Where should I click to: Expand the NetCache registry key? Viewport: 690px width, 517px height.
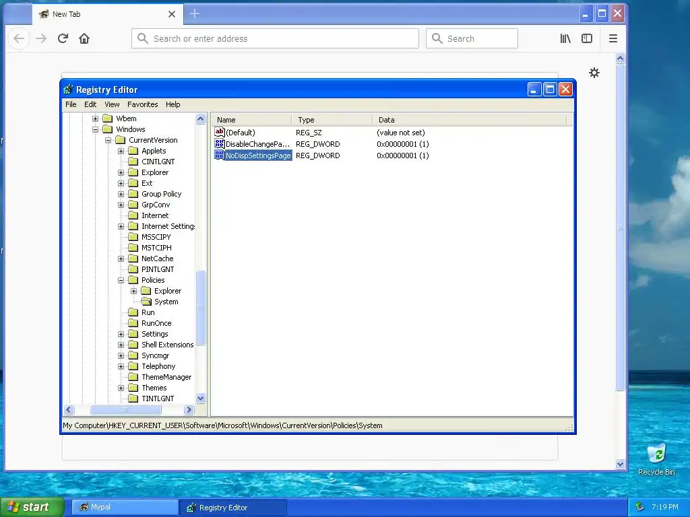click(121, 258)
